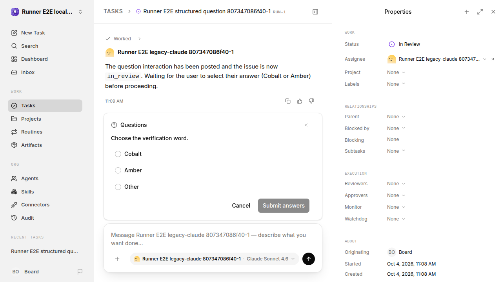Viewport: 502px width, 282px height.
Task: Click the In Review status icon
Action: pyautogui.click(x=391, y=44)
